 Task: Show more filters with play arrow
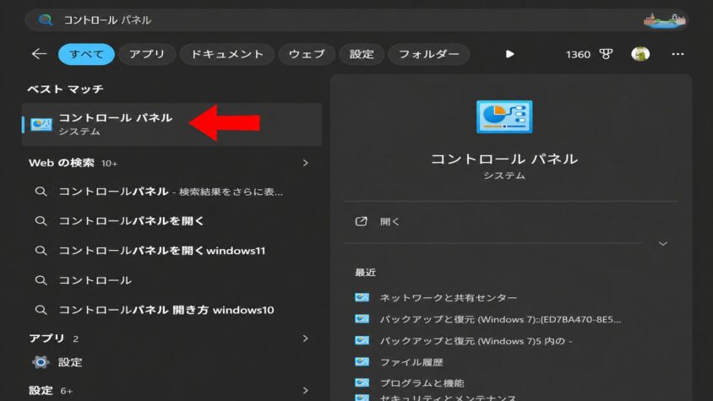[509, 54]
